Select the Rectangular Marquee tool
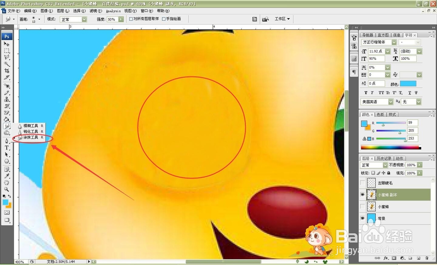 (x=7, y=51)
